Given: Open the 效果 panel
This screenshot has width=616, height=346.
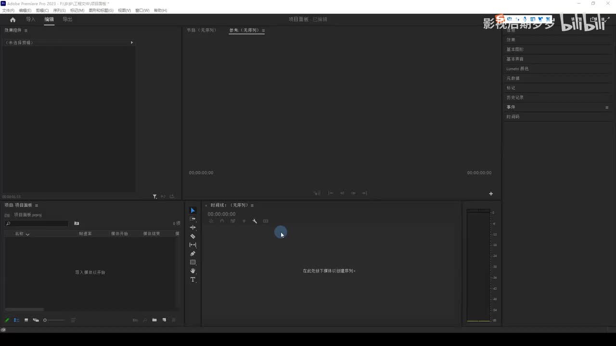Looking at the screenshot, I should [511, 40].
